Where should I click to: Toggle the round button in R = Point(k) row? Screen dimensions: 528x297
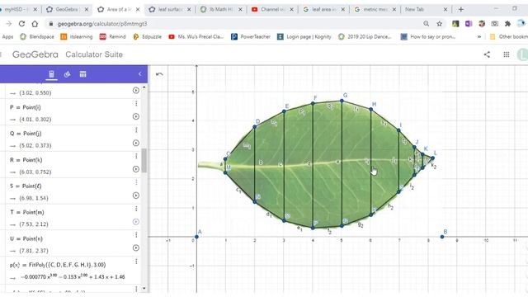coord(135,169)
